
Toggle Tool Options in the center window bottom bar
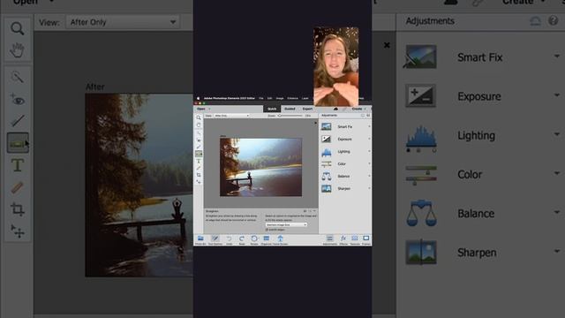point(215,239)
